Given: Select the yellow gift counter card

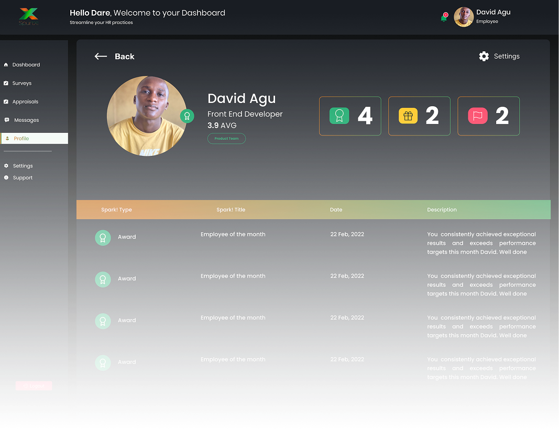Looking at the screenshot, I should tap(419, 116).
